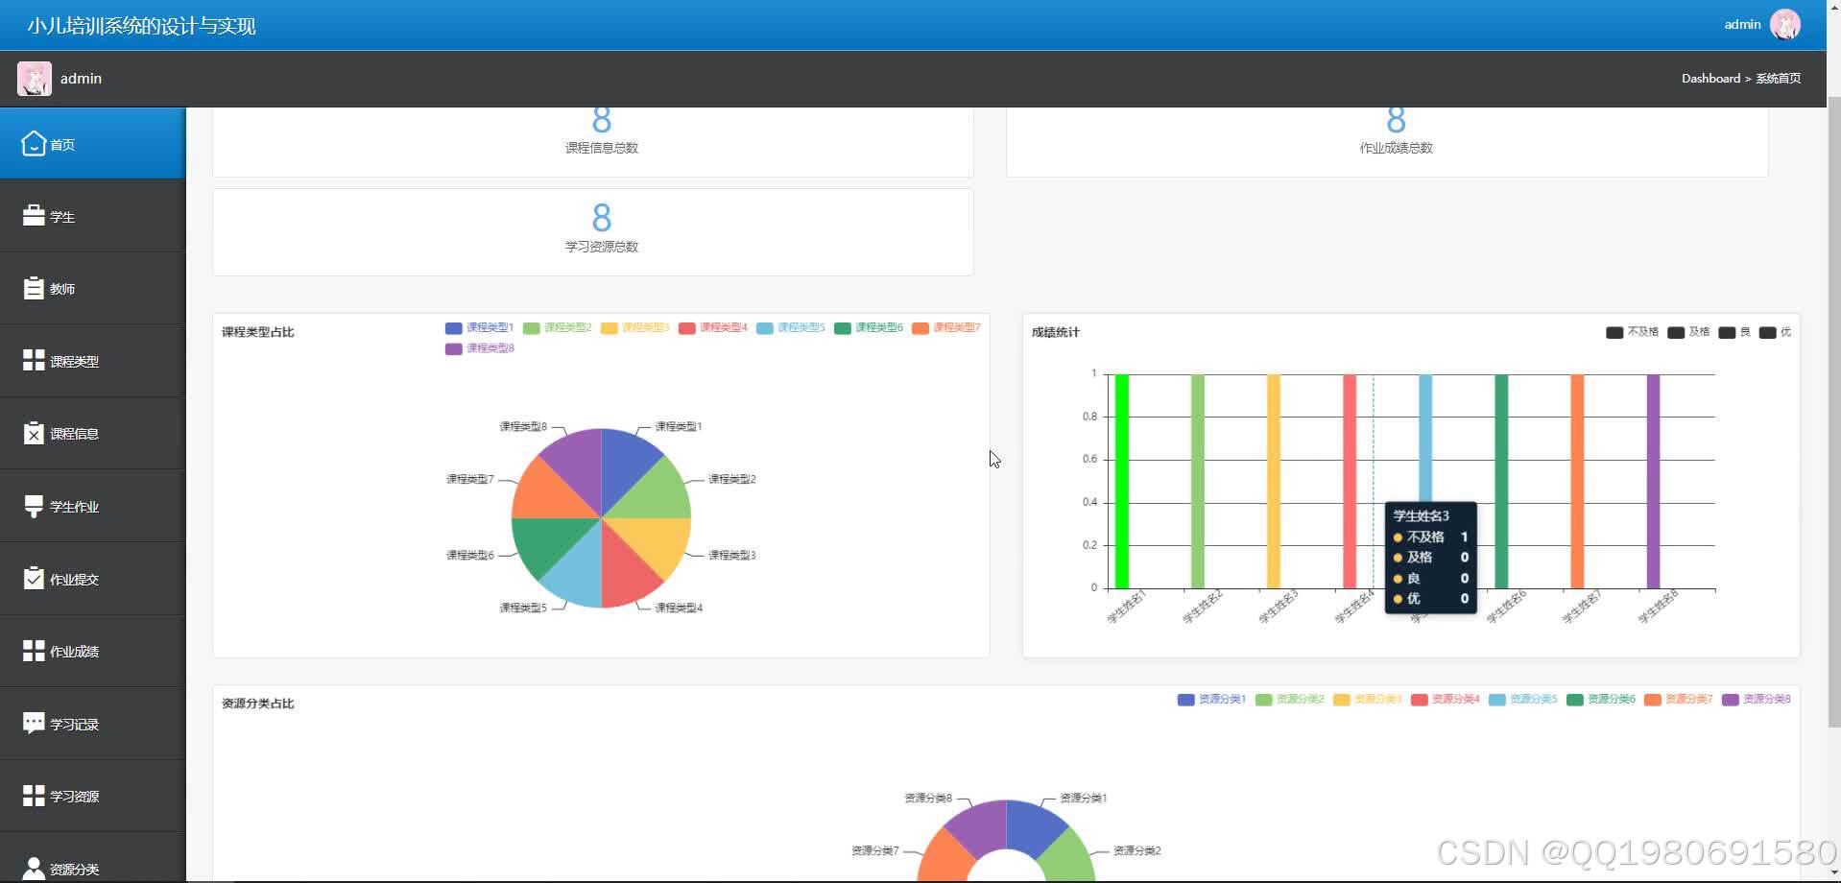Open the 首页 menu item
Image resolution: width=1841 pixels, height=883 pixels.
(92, 144)
